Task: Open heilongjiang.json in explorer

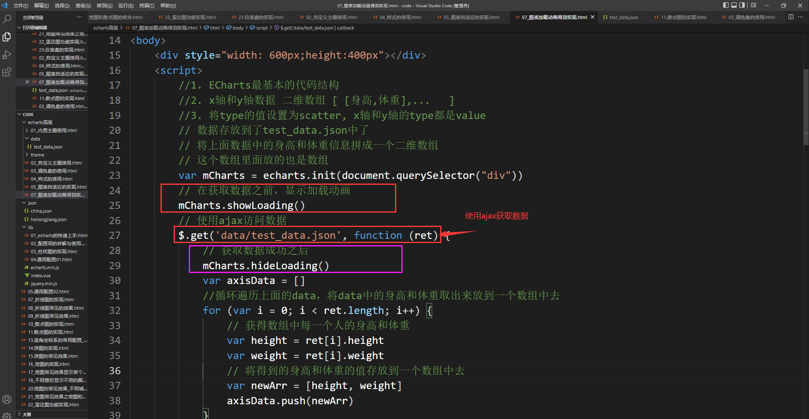Action: tap(48, 219)
